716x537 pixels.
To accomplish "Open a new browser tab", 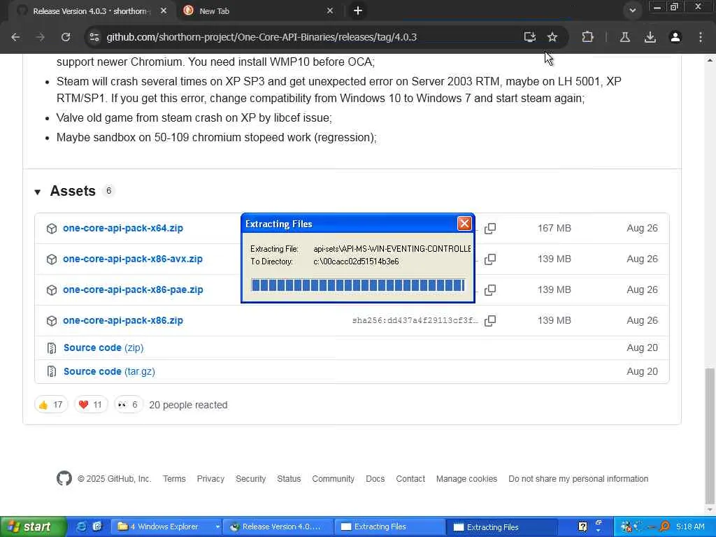I will (x=358, y=10).
